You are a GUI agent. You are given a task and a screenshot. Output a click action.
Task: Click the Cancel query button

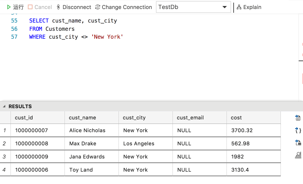pyautogui.click(x=40, y=7)
